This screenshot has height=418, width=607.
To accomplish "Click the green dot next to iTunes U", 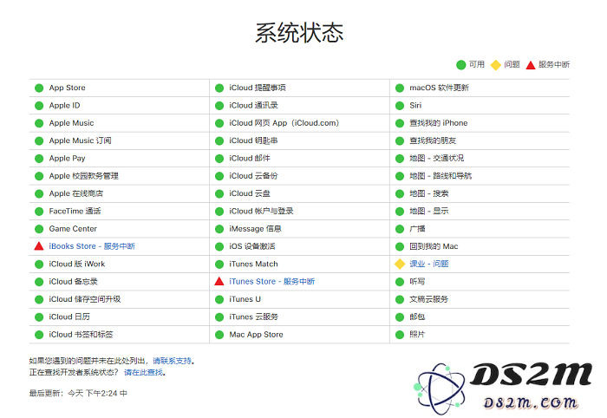I will (219, 299).
